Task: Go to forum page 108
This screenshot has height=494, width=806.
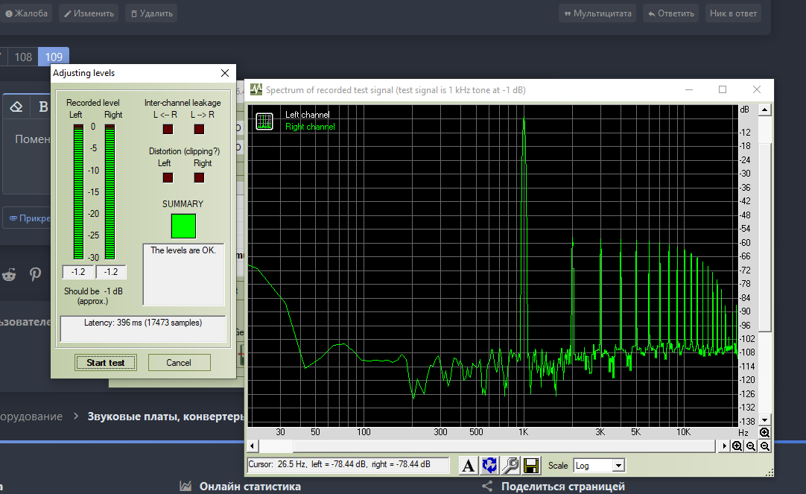Action: click(x=23, y=57)
